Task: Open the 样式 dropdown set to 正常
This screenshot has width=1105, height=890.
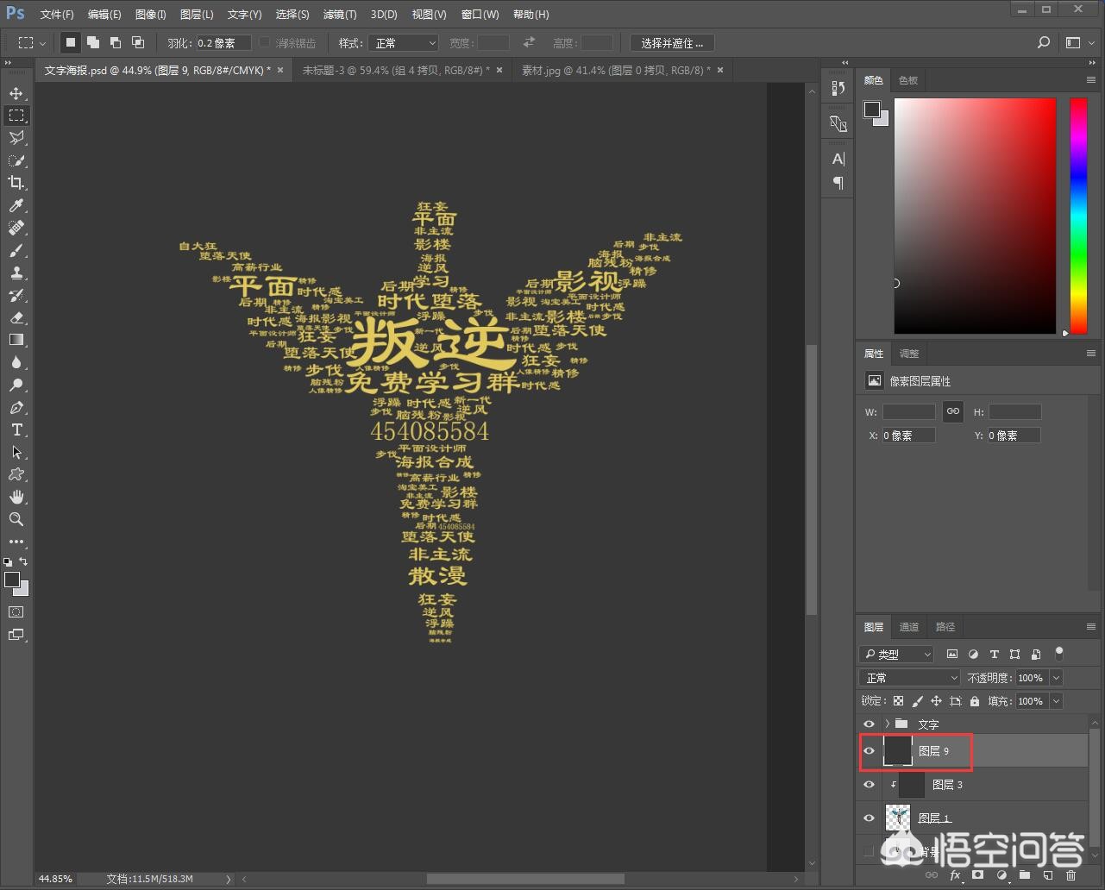Action: coord(404,43)
